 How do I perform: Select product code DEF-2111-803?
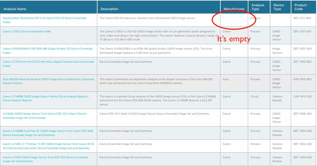[x=302, y=18]
